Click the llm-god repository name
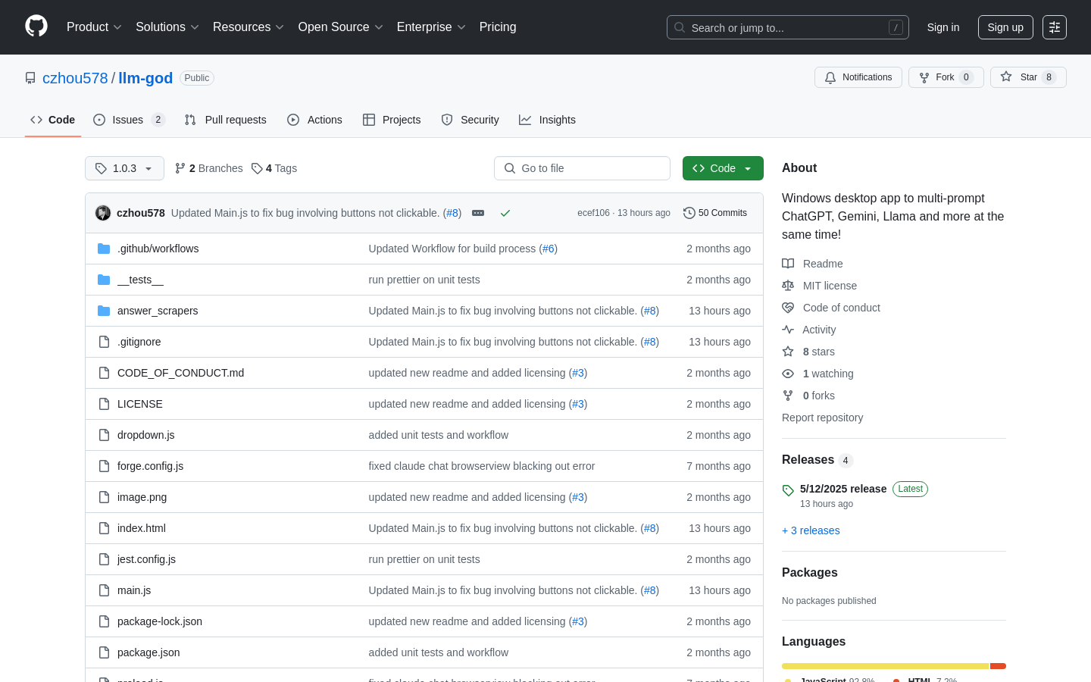The image size is (1091, 682). [x=145, y=78]
